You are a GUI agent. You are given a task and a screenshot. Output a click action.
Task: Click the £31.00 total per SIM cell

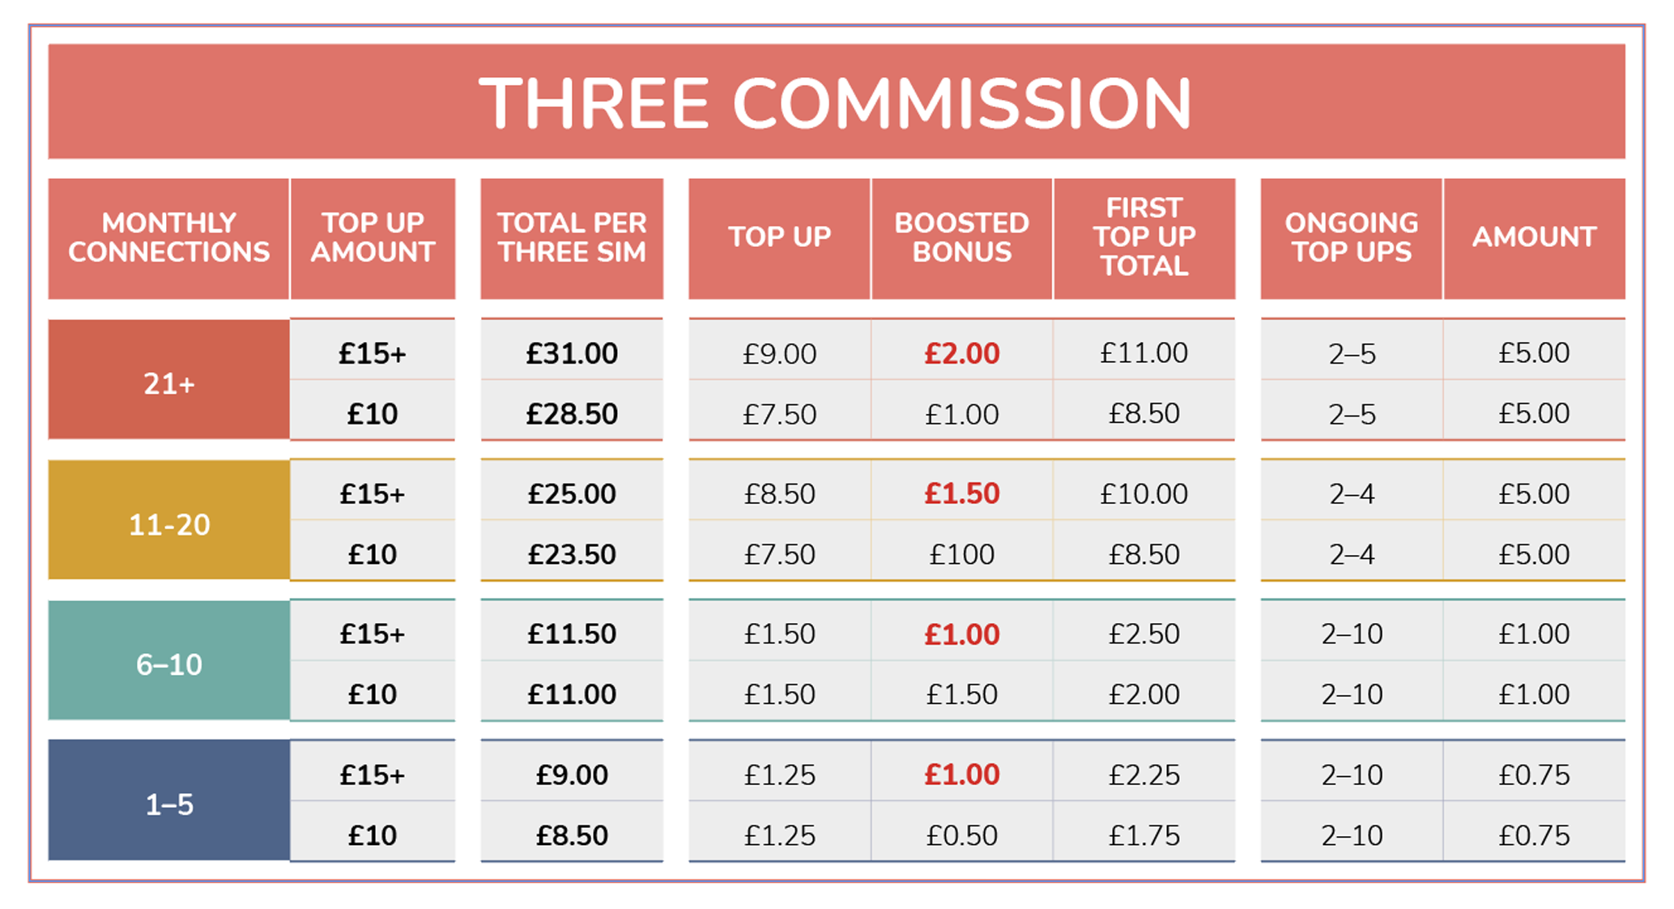pos(572,353)
